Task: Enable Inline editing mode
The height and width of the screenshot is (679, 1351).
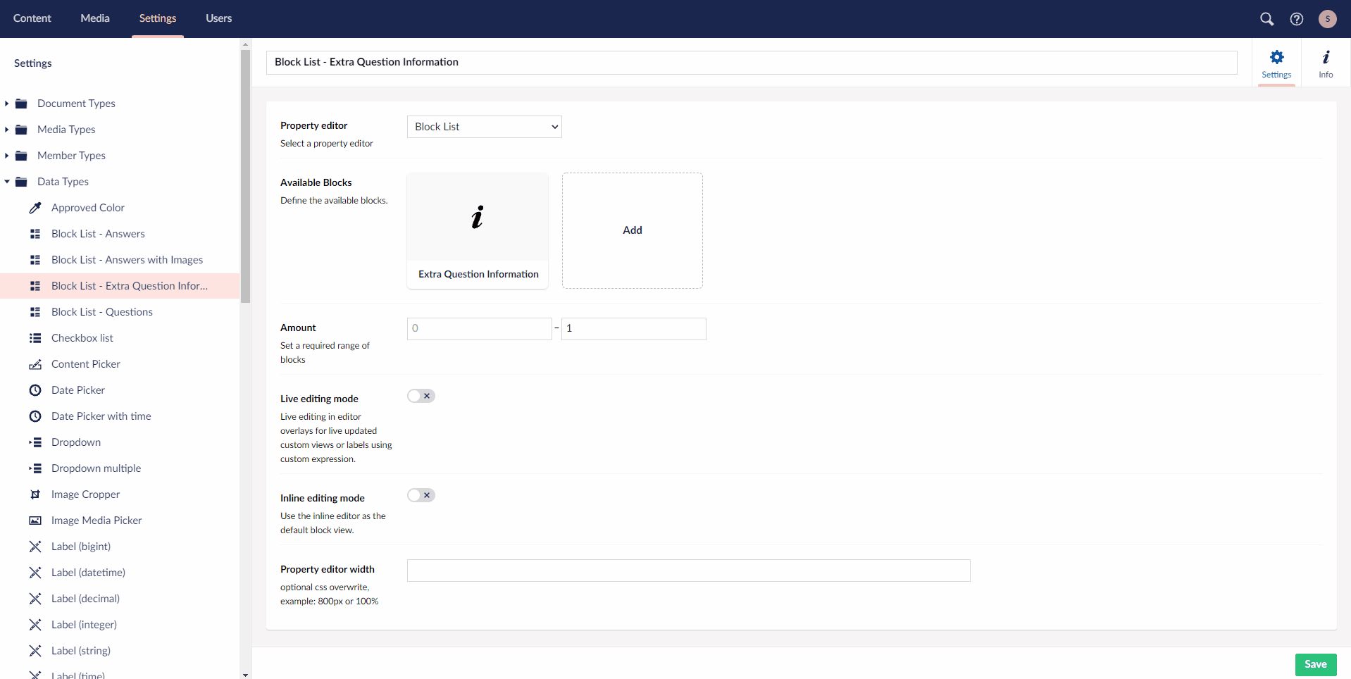Action: (x=421, y=494)
